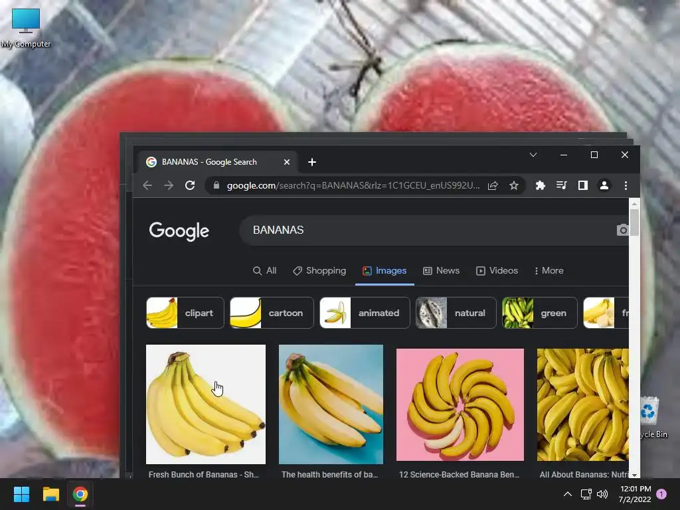Filter images by clipart chip
Viewport: 680px width, 510px height.
[185, 313]
